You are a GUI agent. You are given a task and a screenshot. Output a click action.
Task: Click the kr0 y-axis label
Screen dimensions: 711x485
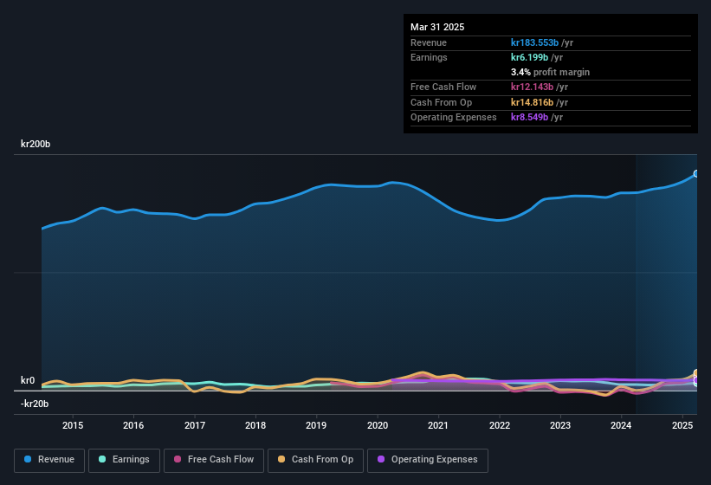pos(28,380)
